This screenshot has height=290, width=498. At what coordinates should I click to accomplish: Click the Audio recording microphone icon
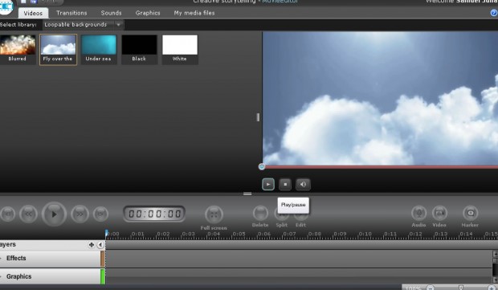pos(418,213)
